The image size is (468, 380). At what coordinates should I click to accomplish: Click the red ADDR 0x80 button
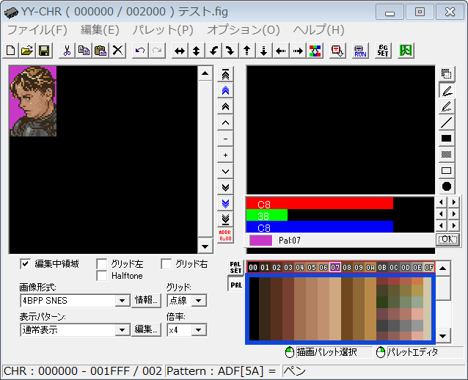click(225, 235)
